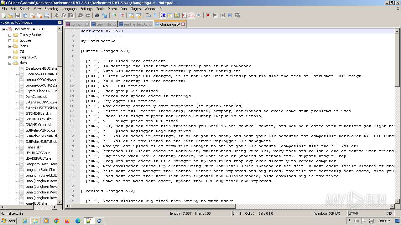Switch to the readme_help.txt tab
The height and width of the screenshot is (225, 401).
point(135,24)
